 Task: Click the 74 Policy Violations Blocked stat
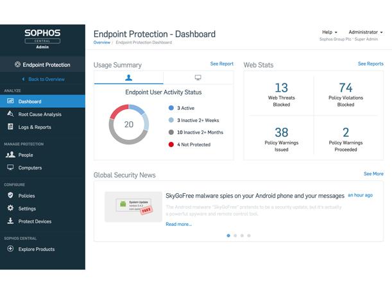point(346,94)
